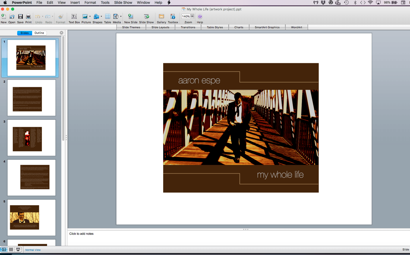Open the WordArt tab
Screen dimensions: 410x255
(x=297, y=27)
